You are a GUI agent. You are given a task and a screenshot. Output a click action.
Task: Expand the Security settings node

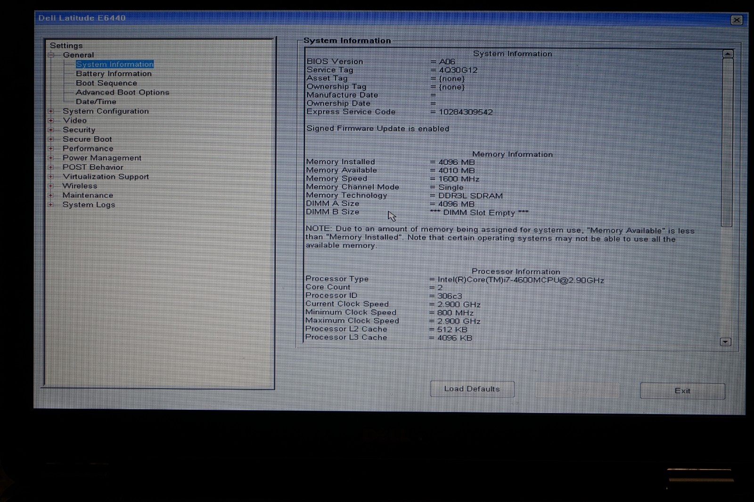click(51, 130)
